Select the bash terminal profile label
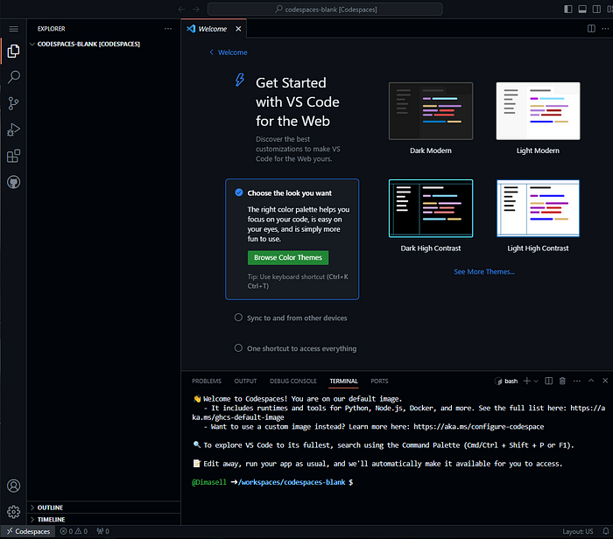The height and width of the screenshot is (539, 613). (506, 381)
